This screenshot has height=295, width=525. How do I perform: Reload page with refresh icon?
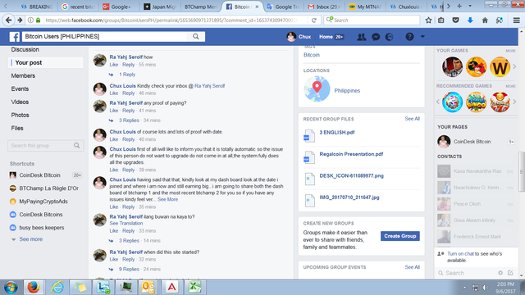point(313,20)
